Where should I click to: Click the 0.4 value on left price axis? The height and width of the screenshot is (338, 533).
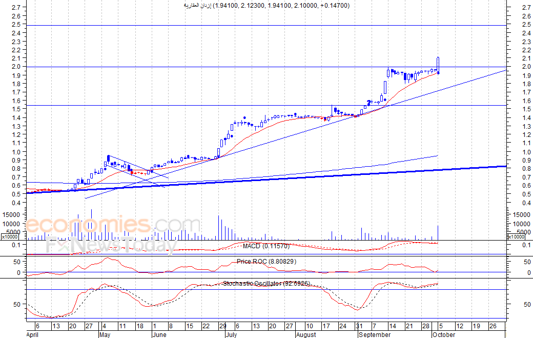[16, 203]
